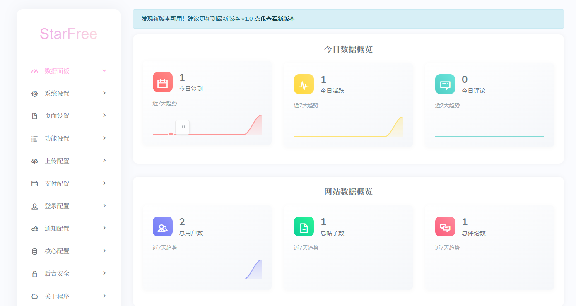Click the tooltip showing value 0

coord(182,127)
